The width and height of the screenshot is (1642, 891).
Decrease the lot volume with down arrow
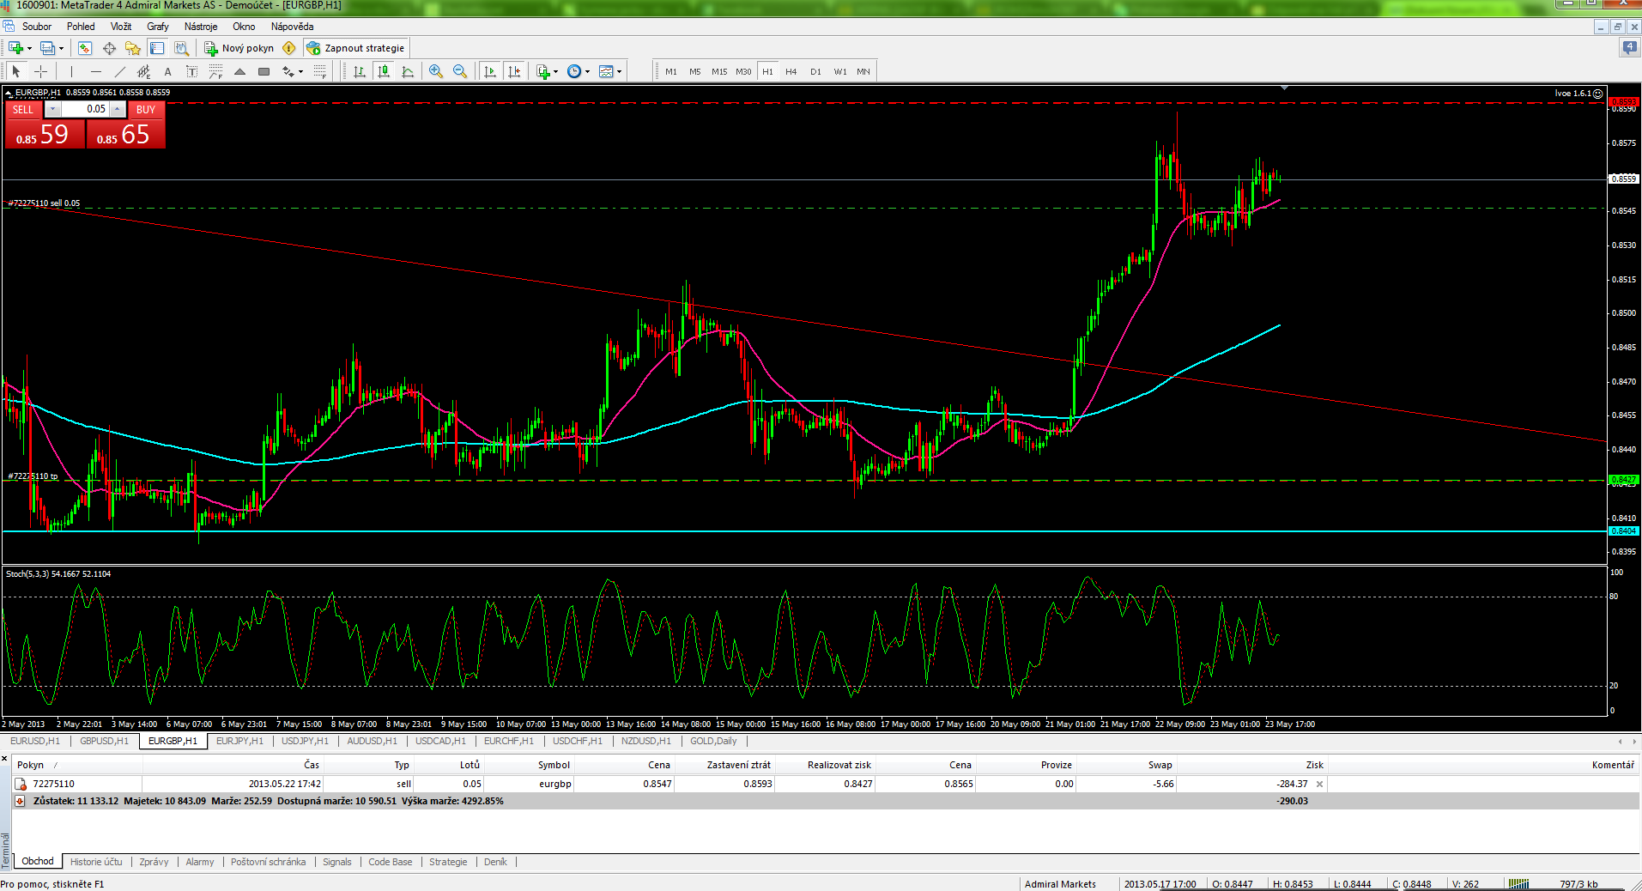coord(53,109)
